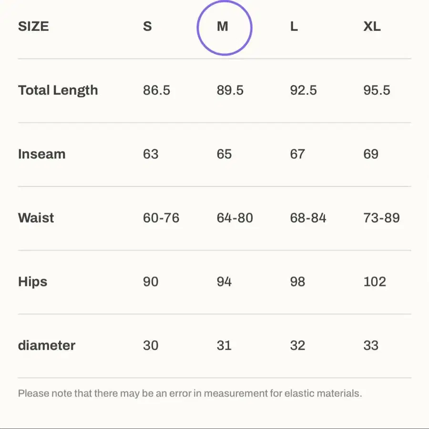Click the hips value 94
Screen dimensions: 429x429
224,282
